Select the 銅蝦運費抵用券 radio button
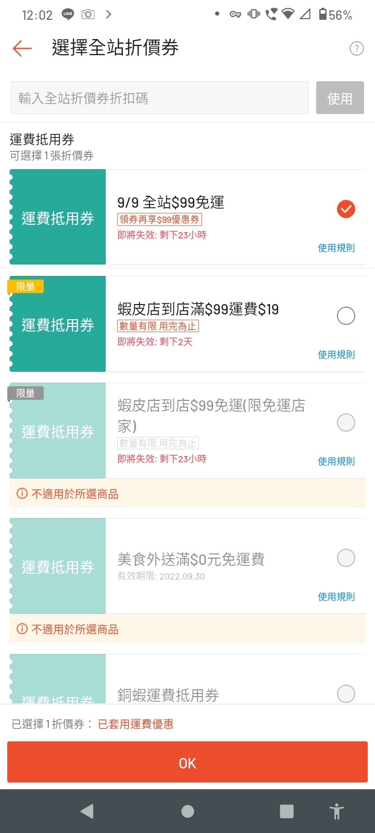Viewport: 375px width, 833px height. click(346, 693)
